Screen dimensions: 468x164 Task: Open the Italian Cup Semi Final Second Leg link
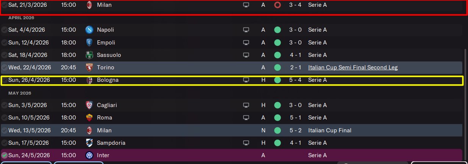point(353,67)
